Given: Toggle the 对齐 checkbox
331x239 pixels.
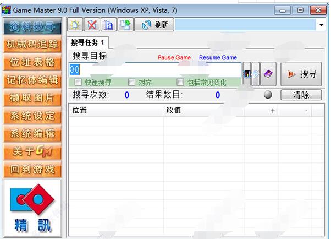Looking at the screenshot, I should point(132,82).
